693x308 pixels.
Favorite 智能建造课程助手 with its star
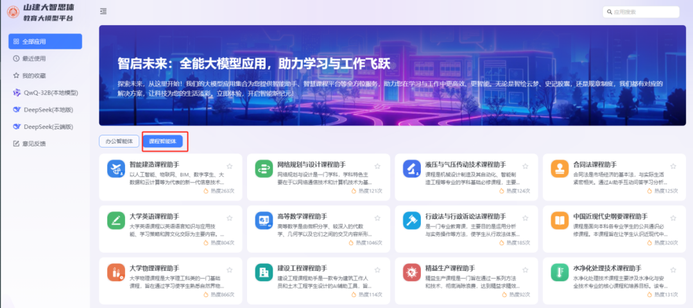(x=230, y=166)
